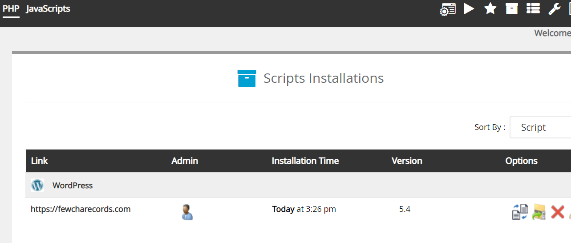Click the play triangle demos icon
The width and height of the screenshot is (571, 243).
point(469,9)
